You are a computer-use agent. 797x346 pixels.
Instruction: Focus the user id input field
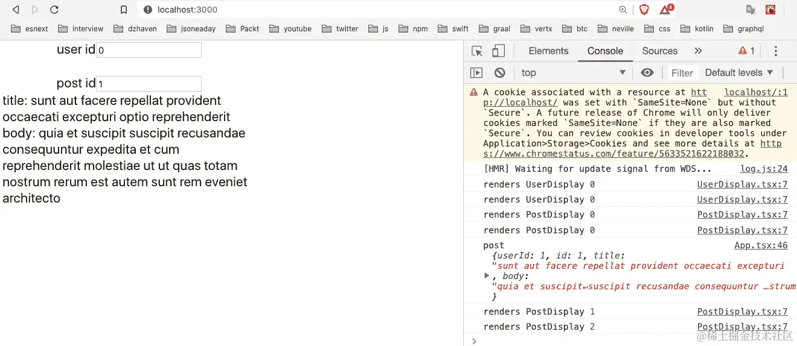pos(149,50)
